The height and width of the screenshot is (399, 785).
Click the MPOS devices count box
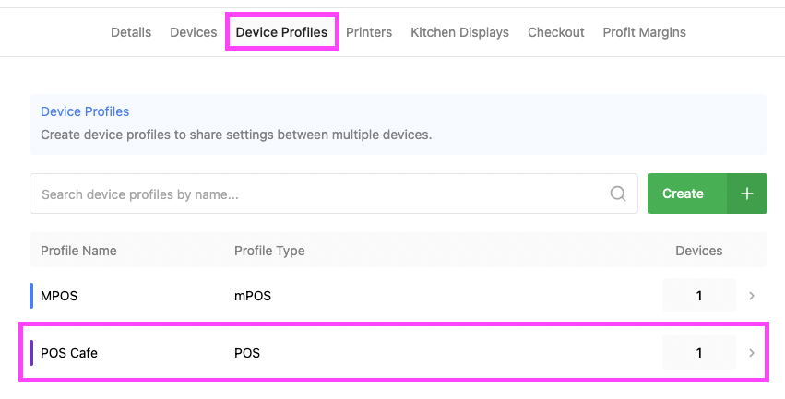click(x=698, y=296)
